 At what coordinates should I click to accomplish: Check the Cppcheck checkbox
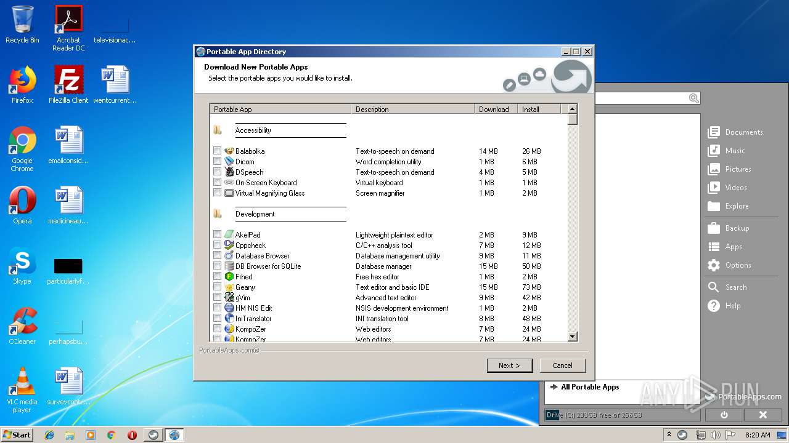[x=217, y=245]
